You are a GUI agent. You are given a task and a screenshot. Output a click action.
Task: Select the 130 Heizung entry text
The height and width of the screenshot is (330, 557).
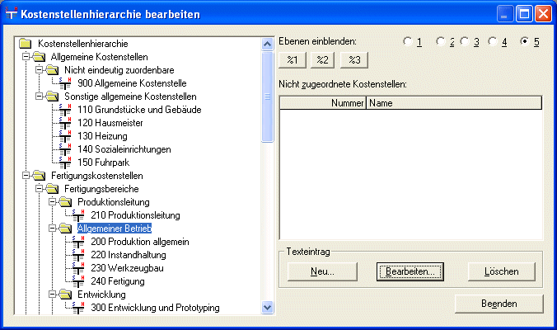pyautogui.click(x=102, y=136)
